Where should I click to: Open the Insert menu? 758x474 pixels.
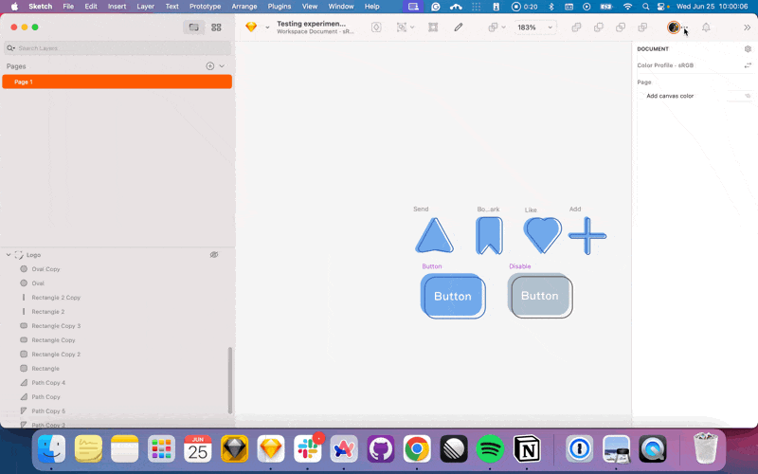(117, 7)
